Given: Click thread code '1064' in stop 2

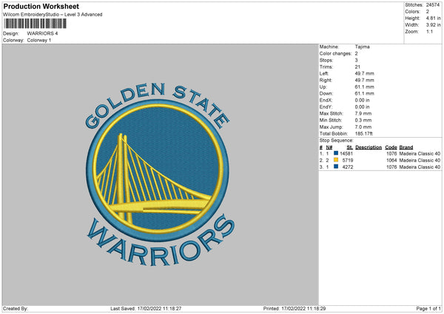Looking at the screenshot, I should click(391, 161).
